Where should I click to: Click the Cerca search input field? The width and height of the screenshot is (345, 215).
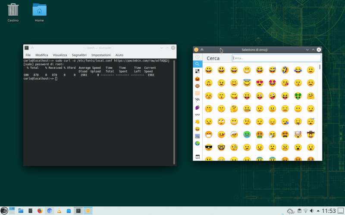276,58
